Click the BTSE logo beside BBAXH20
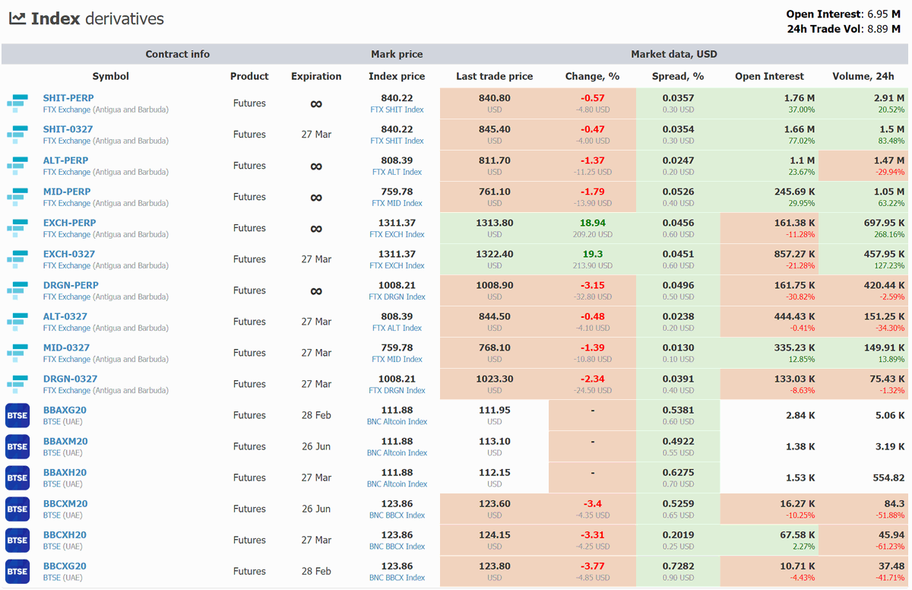 (x=17, y=478)
